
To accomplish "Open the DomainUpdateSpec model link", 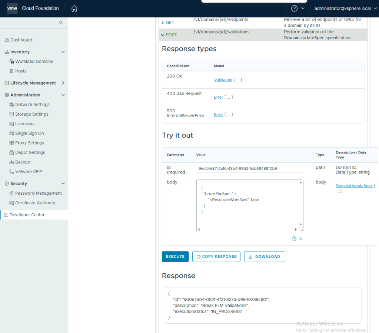I will (354, 186).
